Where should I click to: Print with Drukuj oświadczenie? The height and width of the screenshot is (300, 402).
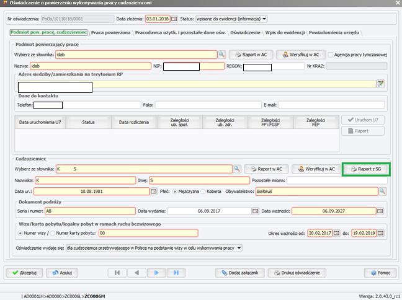coord(297,273)
